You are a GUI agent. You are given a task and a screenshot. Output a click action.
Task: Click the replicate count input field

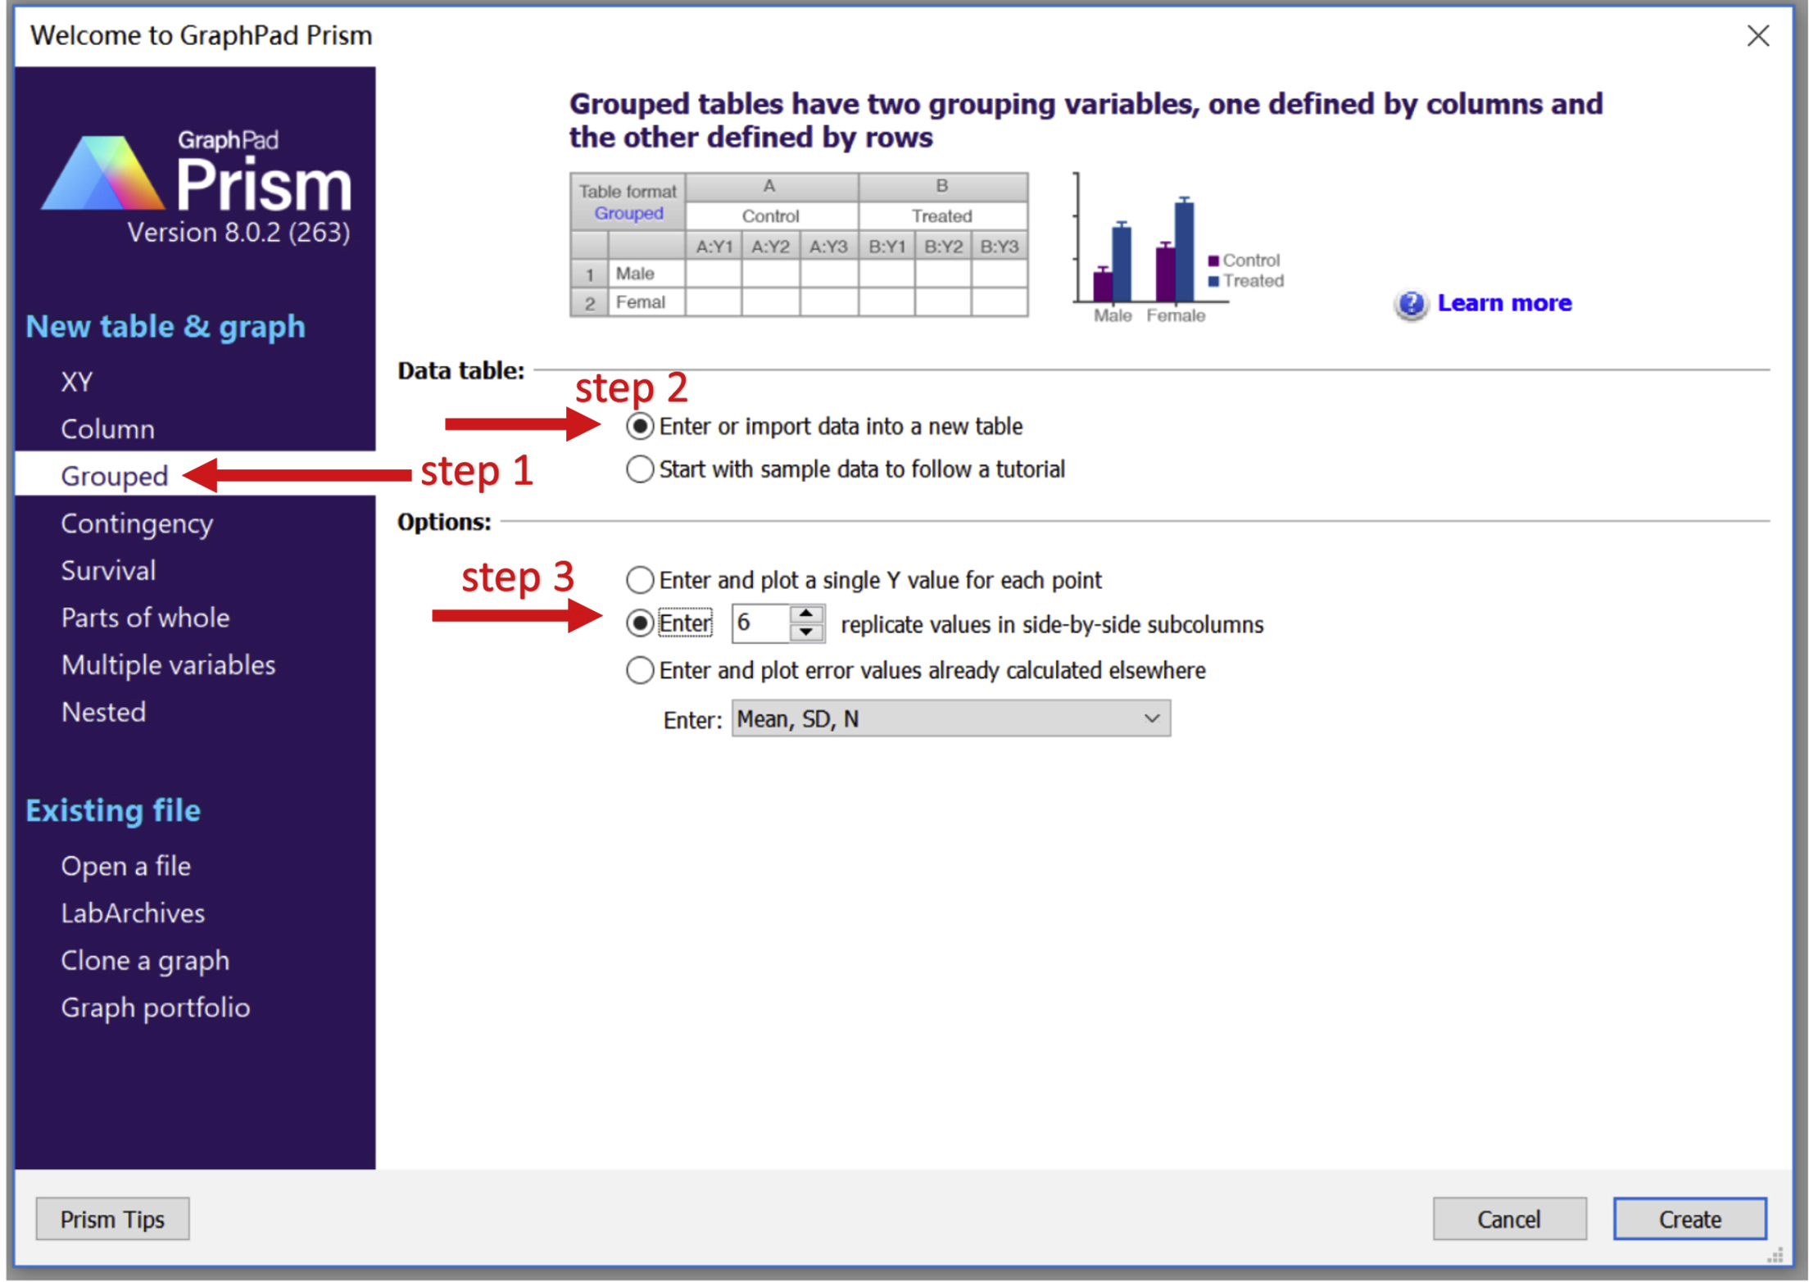tap(760, 623)
